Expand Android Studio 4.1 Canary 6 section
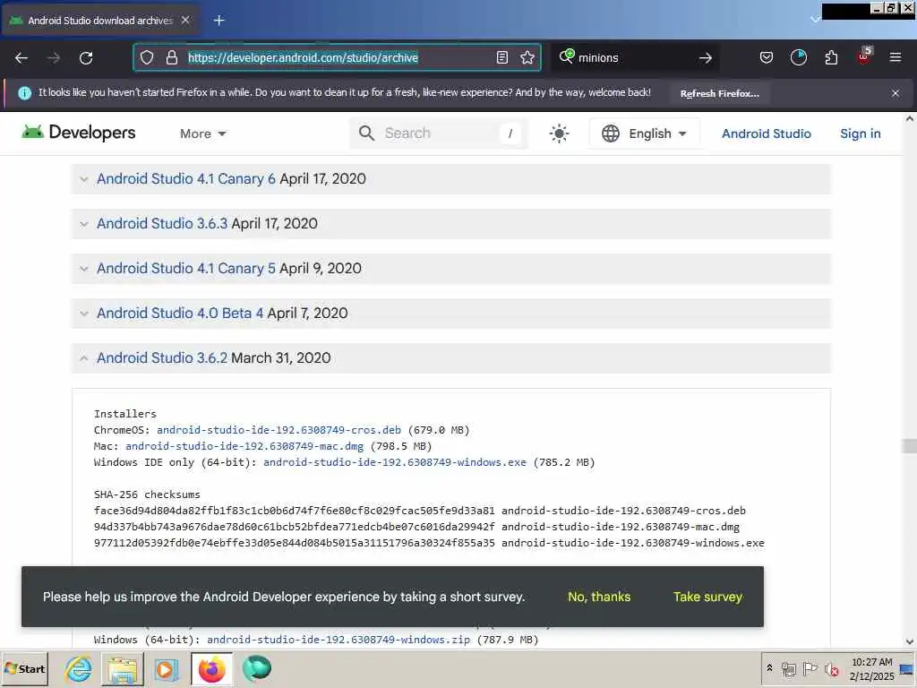Viewport: 917px width, 688px height. (451, 179)
